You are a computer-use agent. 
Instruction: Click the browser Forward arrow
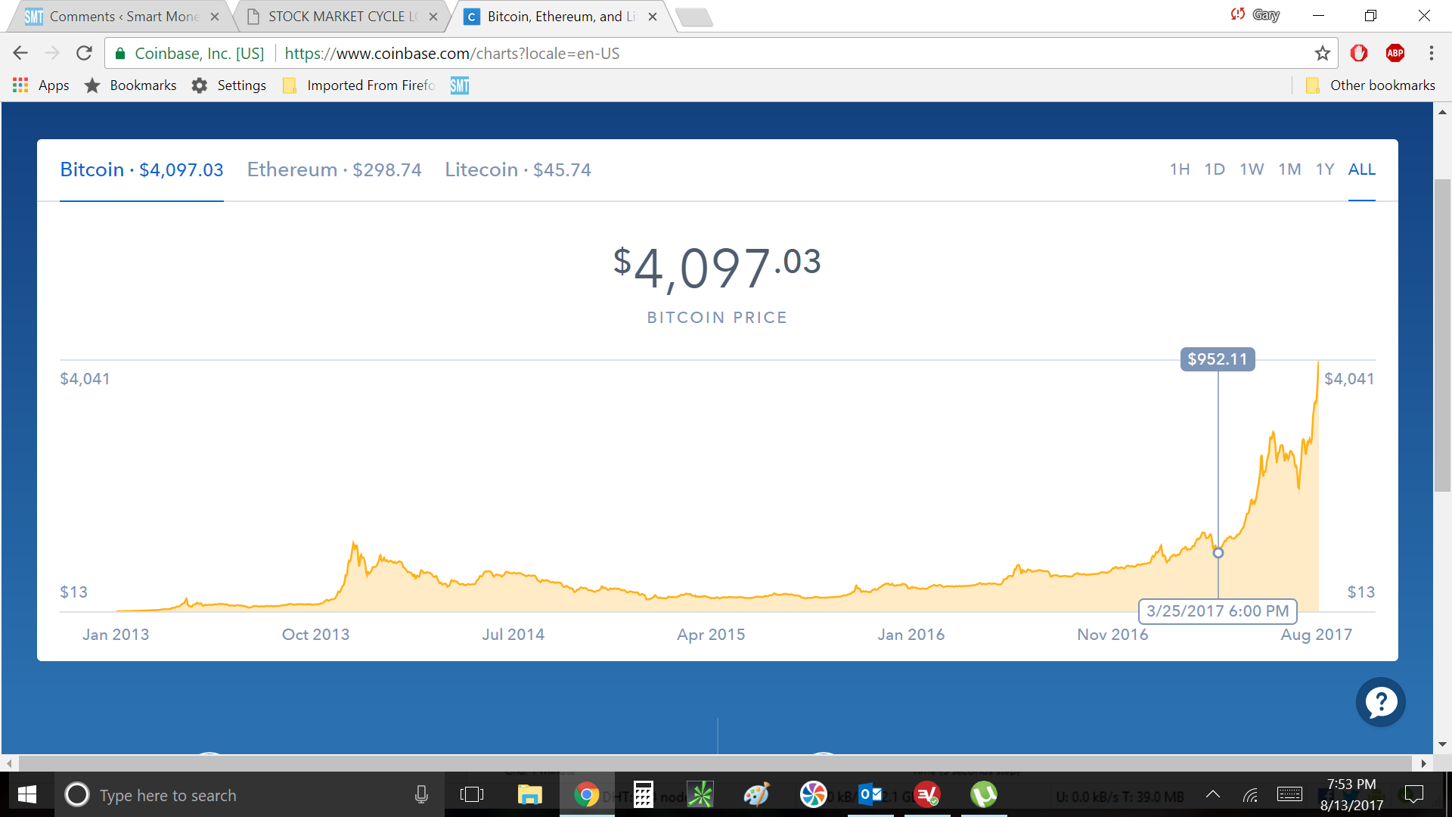[52, 53]
